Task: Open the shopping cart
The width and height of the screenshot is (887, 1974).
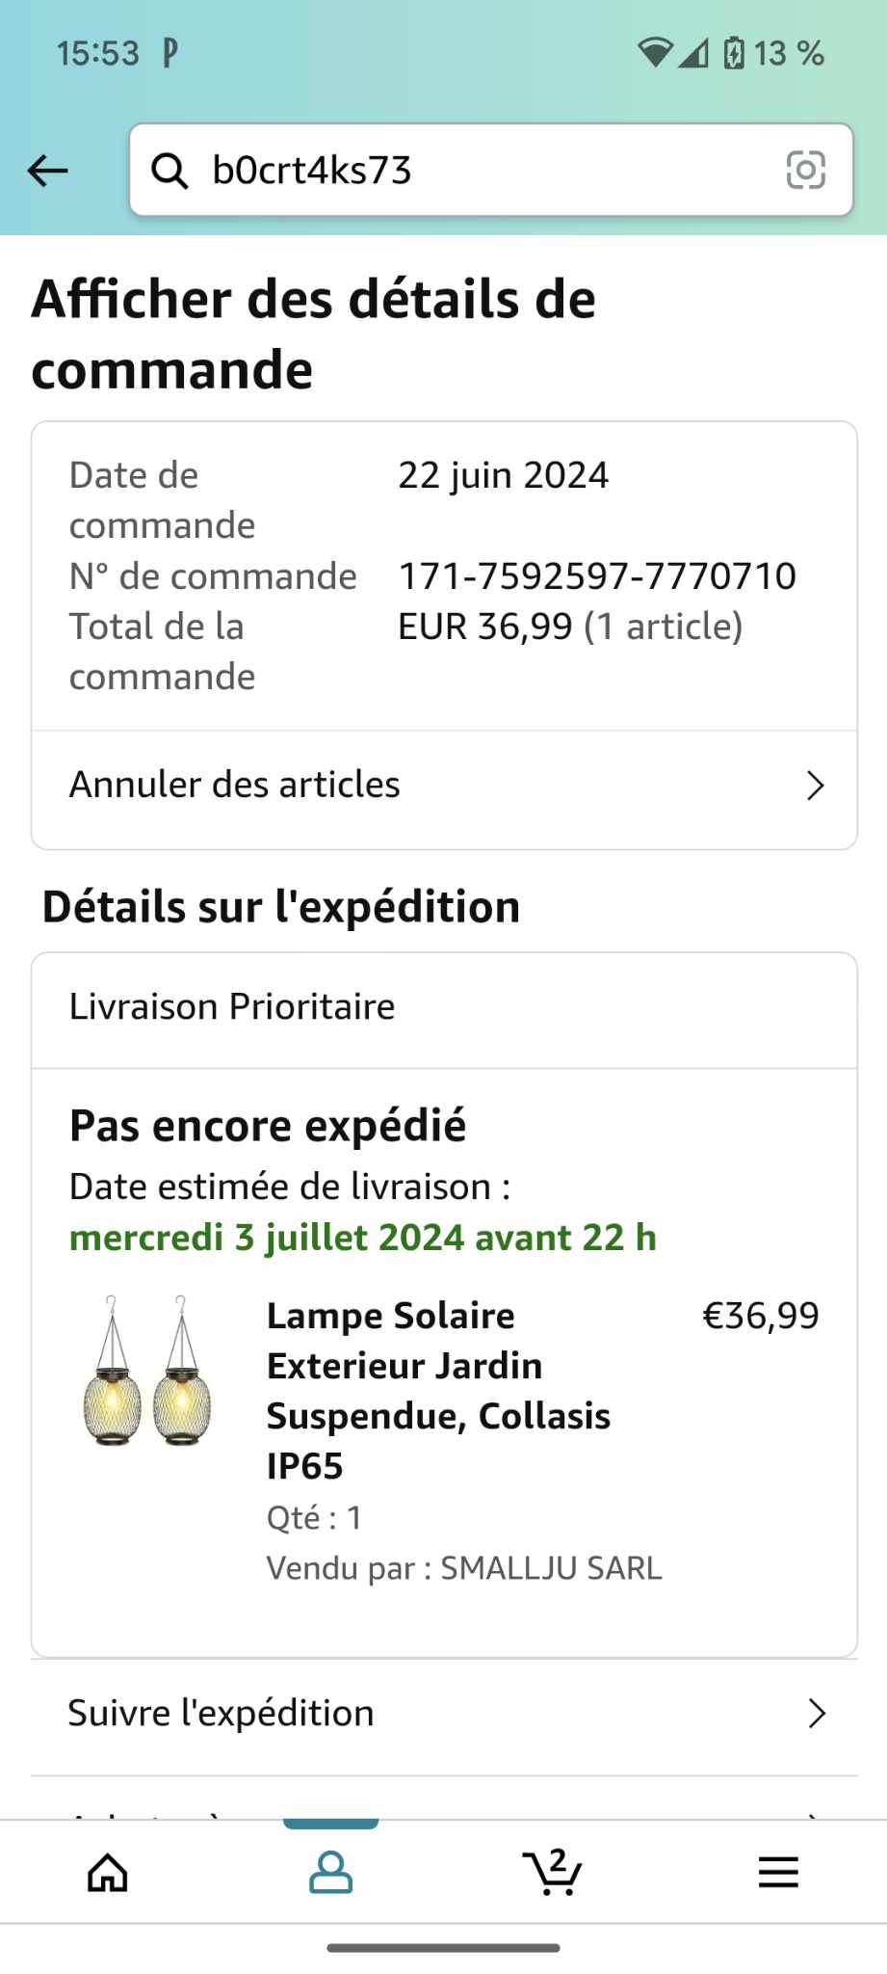Action: pos(553,1873)
